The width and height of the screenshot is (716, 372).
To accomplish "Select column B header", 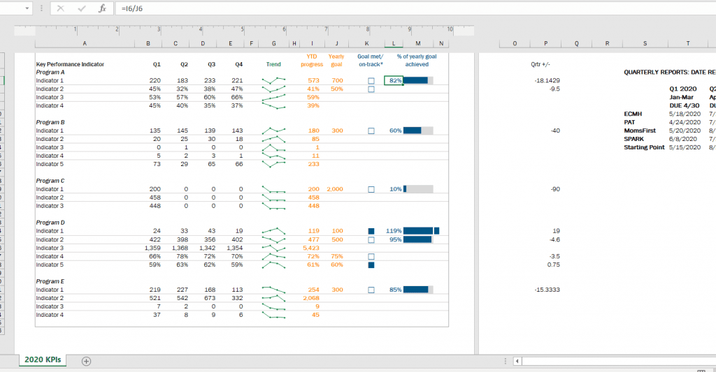I will pos(148,43).
